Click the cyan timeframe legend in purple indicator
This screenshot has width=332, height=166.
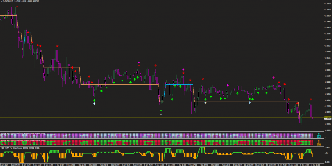point(319,135)
